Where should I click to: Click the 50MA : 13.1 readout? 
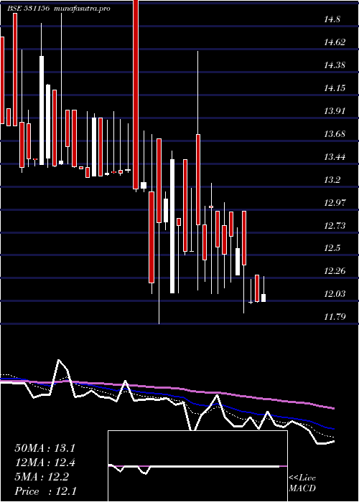coord(45,448)
